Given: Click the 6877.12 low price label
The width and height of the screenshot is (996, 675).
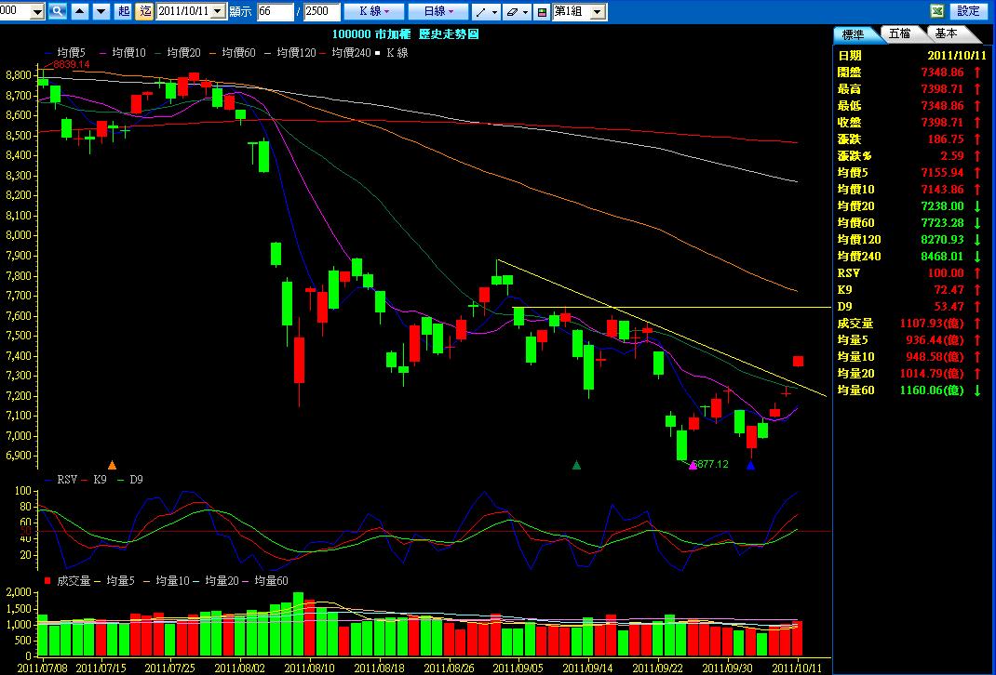Looking at the screenshot, I should point(710,464).
